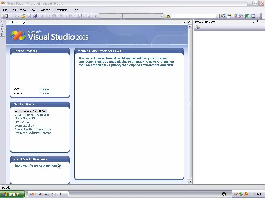Image resolution: width=265 pixels, height=198 pixels.
Task: Click the Use a Starter Kit link
Action: (25, 118)
